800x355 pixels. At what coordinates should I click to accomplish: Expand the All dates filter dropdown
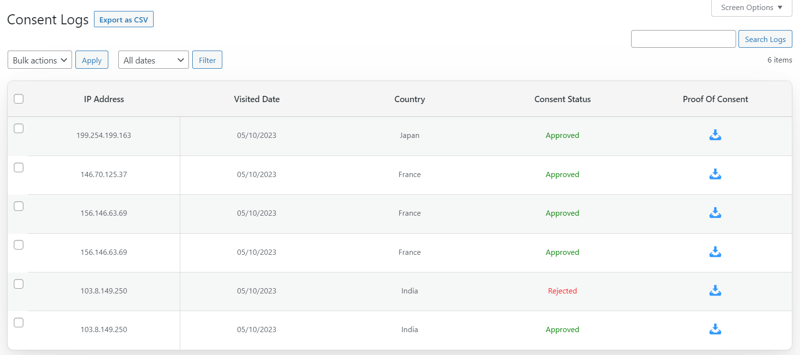click(153, 60)
